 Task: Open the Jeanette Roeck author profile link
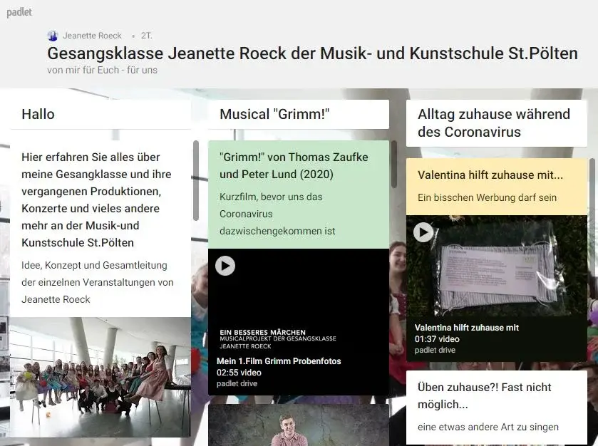tap(92, 36)
